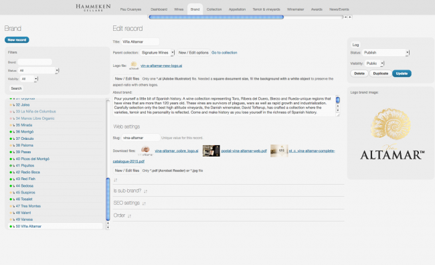435x265 pixels.
Task: Click the tab strip right scroll arrow
Action: point(350,17)
